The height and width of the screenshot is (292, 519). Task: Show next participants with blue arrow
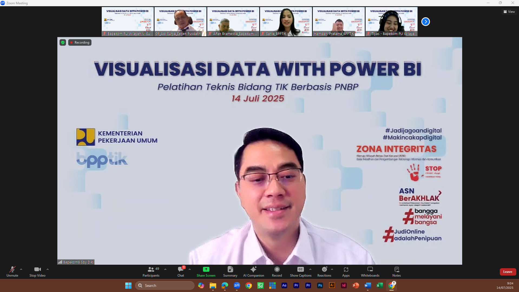425,22
